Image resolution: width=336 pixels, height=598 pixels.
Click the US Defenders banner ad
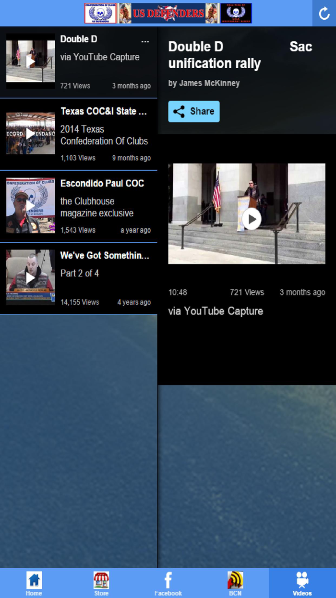tap(168, 13)
